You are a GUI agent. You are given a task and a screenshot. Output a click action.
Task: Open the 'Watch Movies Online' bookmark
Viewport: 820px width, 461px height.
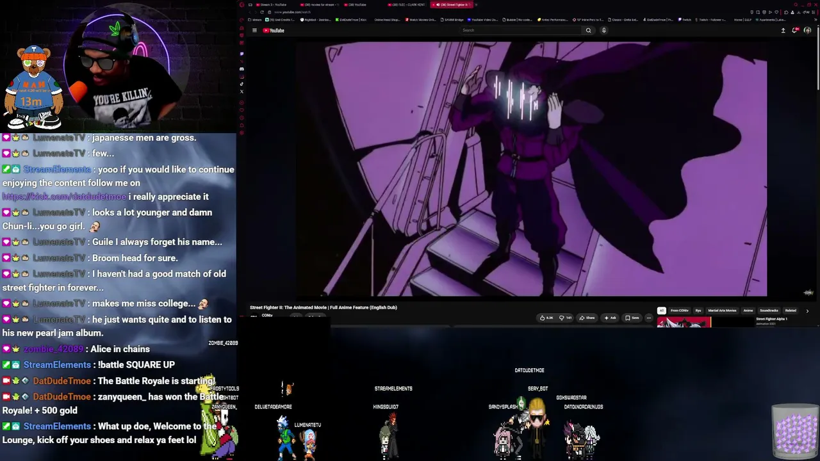coord(421,20)
